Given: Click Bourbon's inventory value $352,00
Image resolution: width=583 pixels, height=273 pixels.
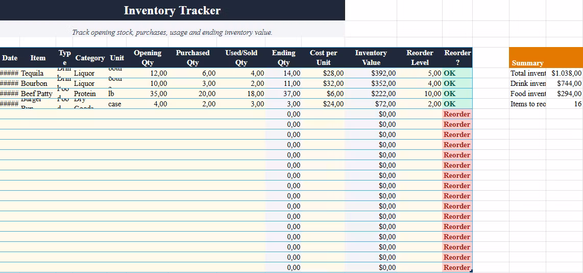Looking at the screenshot, I should pos(371,83).
